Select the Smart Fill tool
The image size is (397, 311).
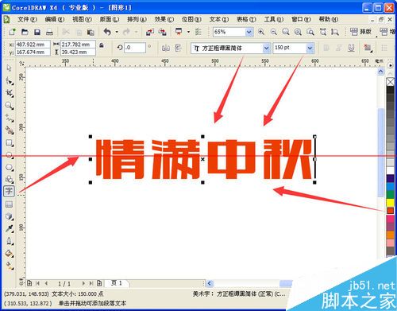click(10, 130)
